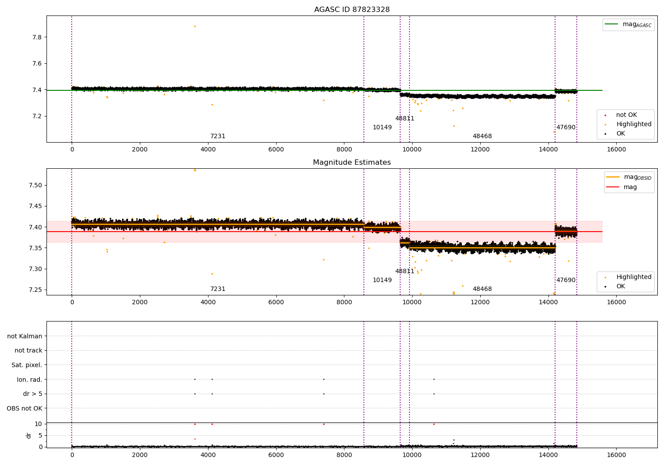Click obsid label 48468 in the middle plot

tap(482, 289)
